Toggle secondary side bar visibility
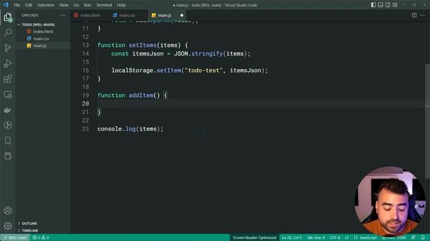430x241 pixels. [388, 5]
